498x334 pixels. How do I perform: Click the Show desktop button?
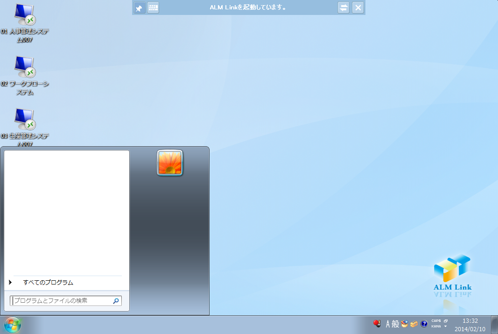pos(495,325)
